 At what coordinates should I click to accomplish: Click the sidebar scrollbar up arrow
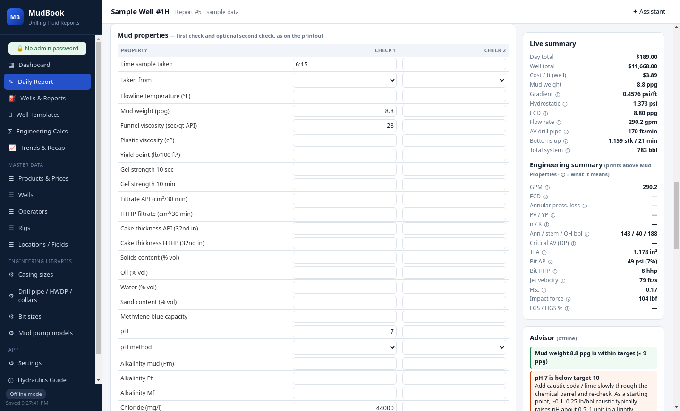tap(98, 38)
